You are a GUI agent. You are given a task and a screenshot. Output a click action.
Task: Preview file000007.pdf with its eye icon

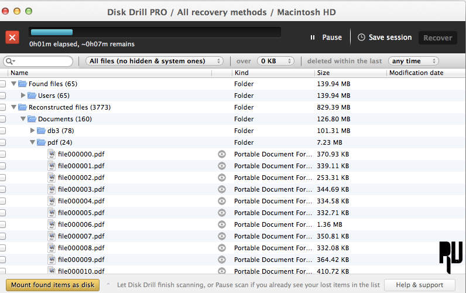pyautogui.click(x=222, y=236)
